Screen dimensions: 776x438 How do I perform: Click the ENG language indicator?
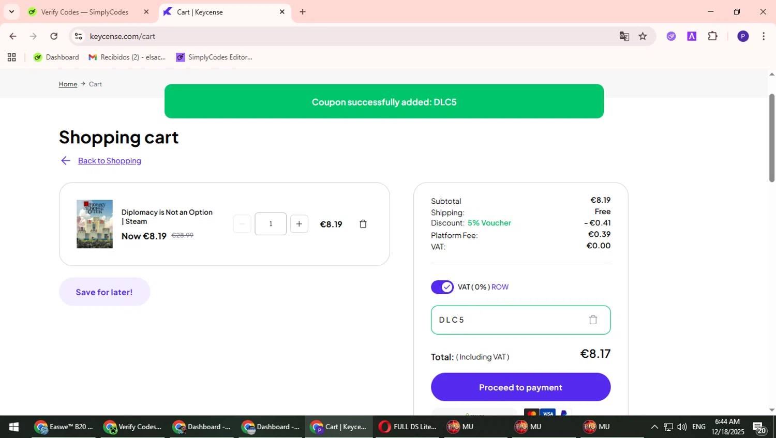tap(699, 427)
